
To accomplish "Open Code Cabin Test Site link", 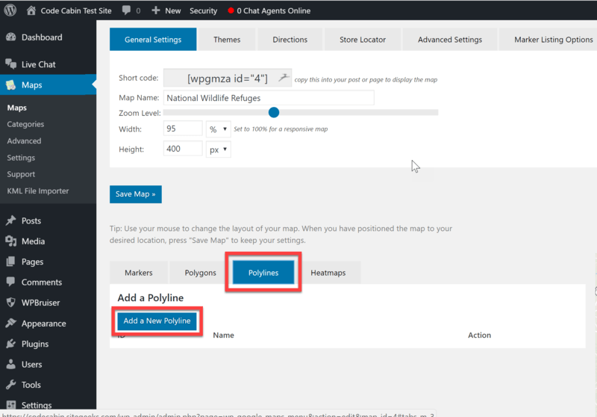I will 76,10.
